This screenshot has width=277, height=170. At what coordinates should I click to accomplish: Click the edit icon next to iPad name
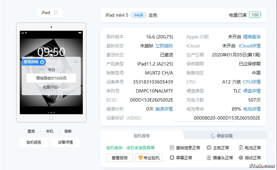pos(56,13)
